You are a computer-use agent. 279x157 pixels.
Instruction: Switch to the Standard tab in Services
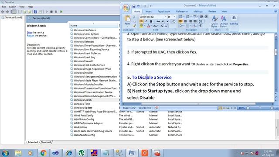[46, 142]
